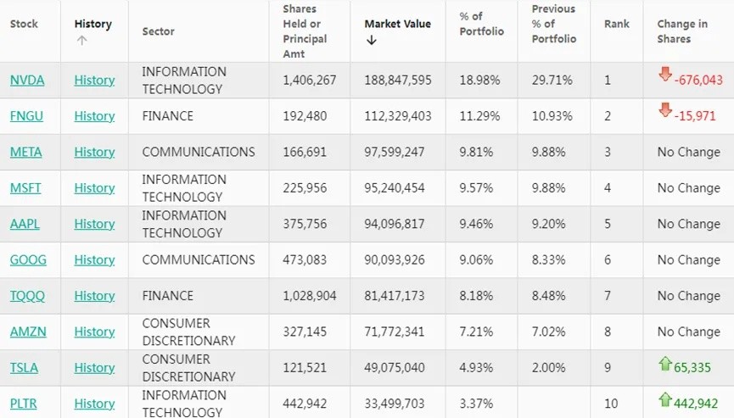
Task: View History for AMZN
Action: [x=94, y=332]
